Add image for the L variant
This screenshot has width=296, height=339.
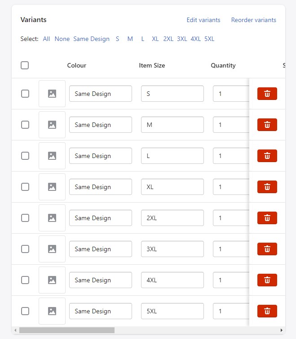[x=52, y=156]
